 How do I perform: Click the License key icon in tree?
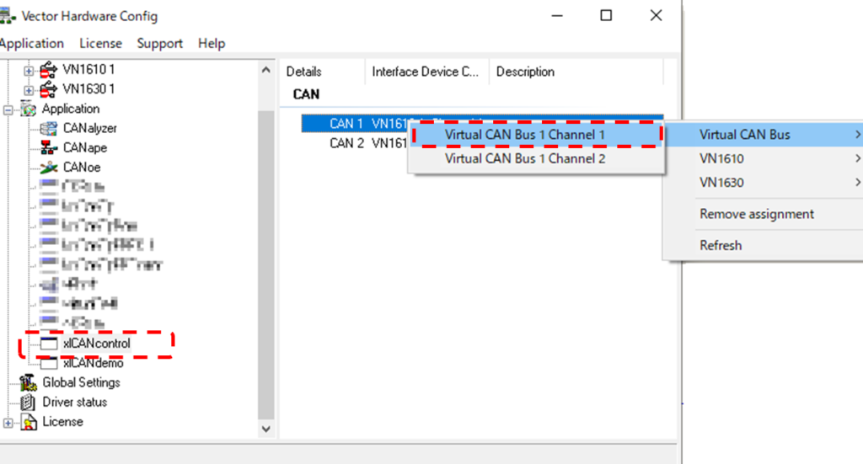[29, 421]
